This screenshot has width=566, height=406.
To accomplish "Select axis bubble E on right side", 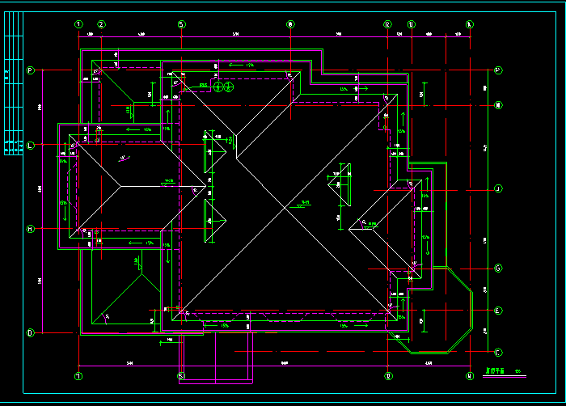I will (x=498, y=311).
